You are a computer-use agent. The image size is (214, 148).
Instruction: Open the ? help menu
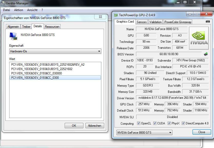coord(42,10)
